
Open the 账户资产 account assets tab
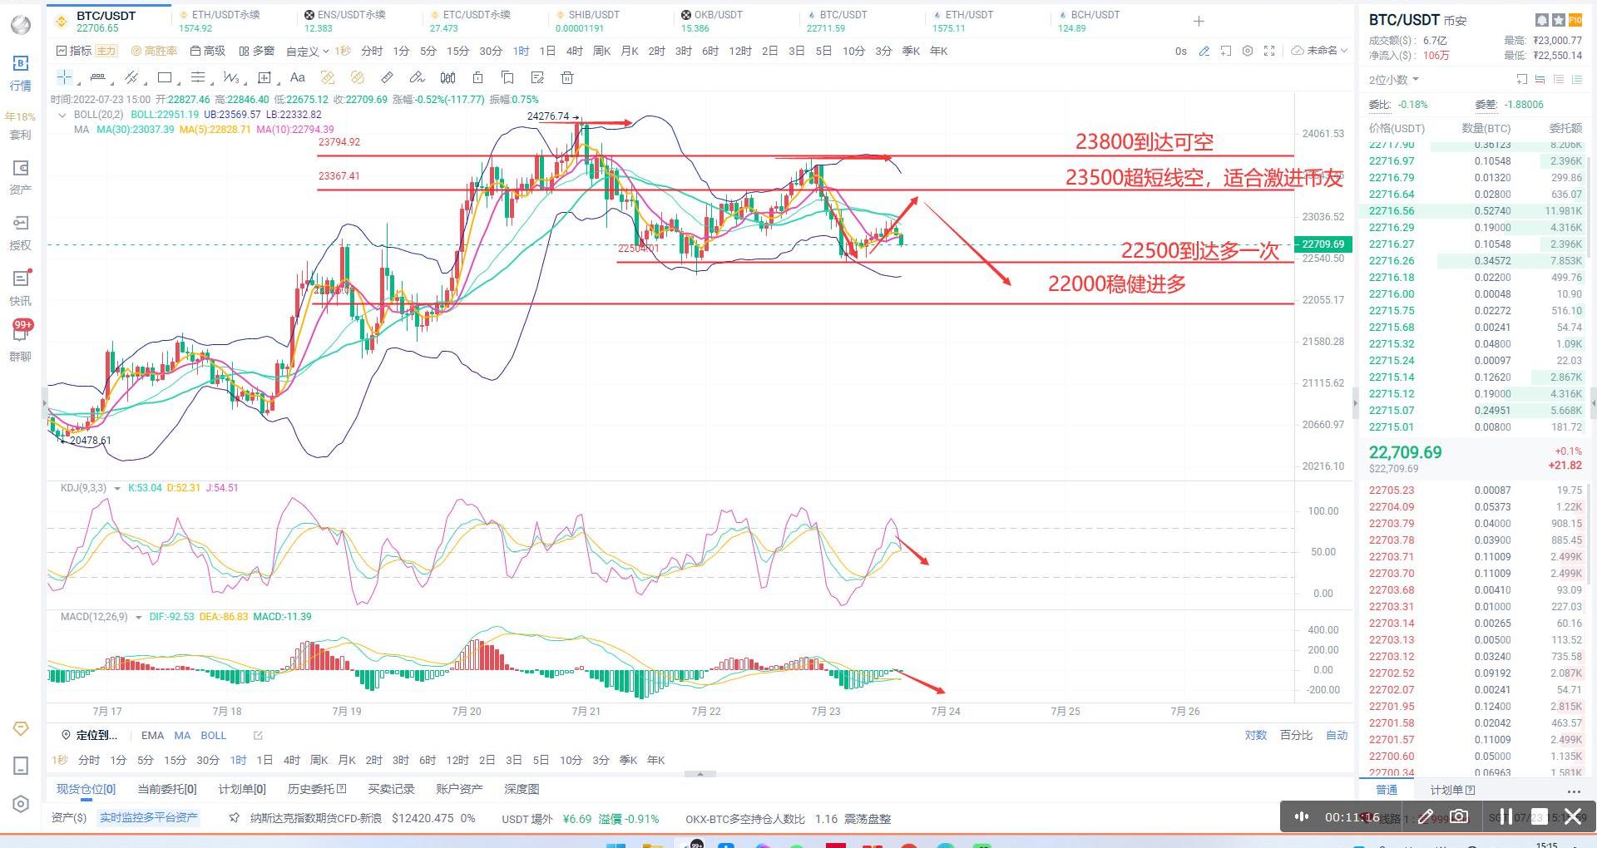(459, 789)
